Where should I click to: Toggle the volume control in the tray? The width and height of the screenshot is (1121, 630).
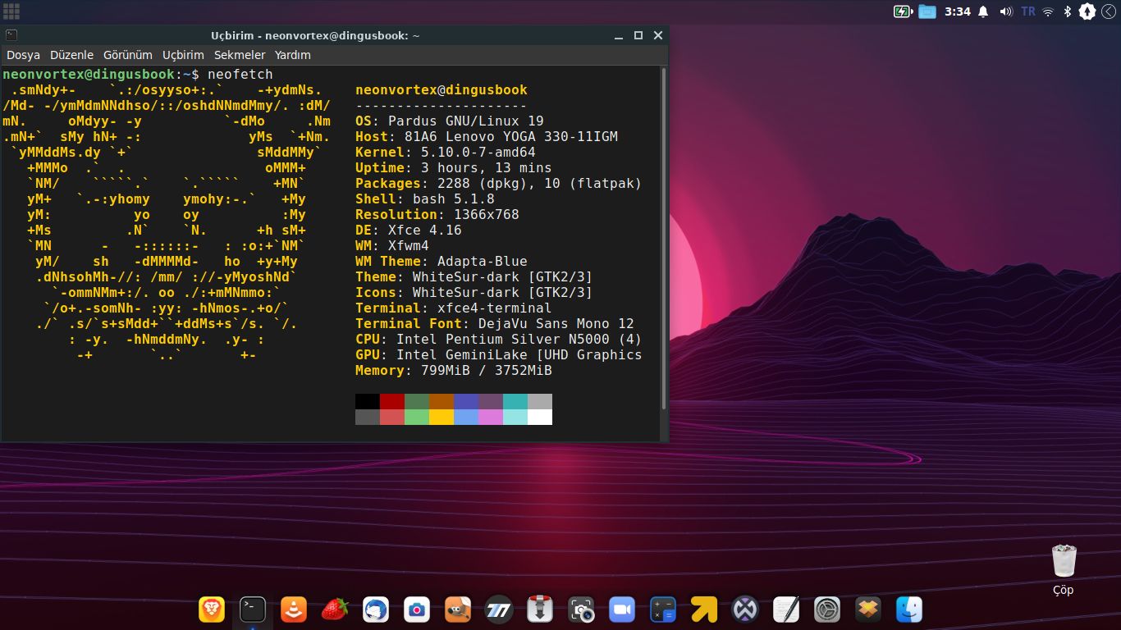click(1007, 11)
